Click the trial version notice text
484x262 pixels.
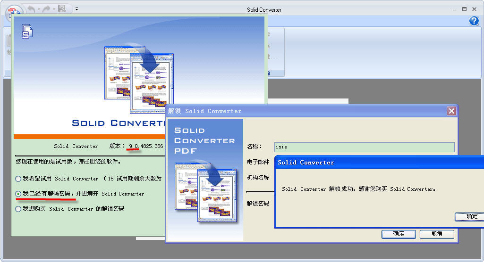pos(68,161)
